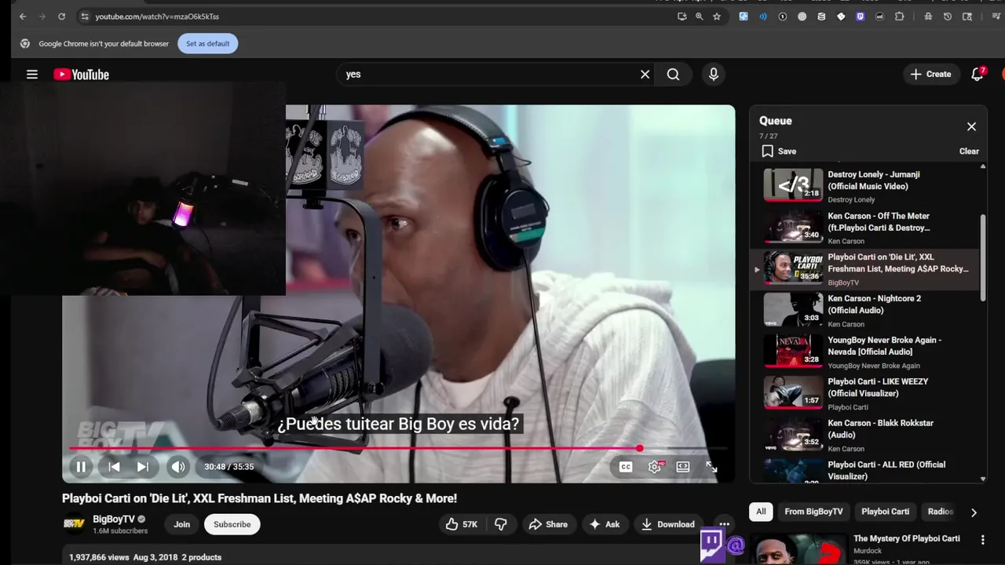Screen dimensions: 1005x565
Task: Open the YouTube guide hamburger menu
Action: pos(32,74)
